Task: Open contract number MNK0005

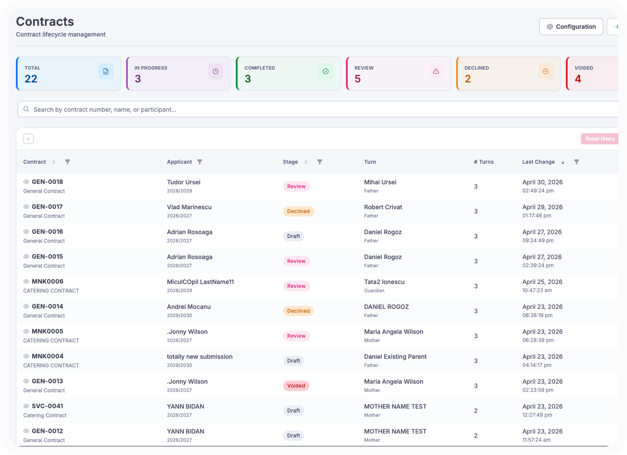Action: click(x=47, y=331)
